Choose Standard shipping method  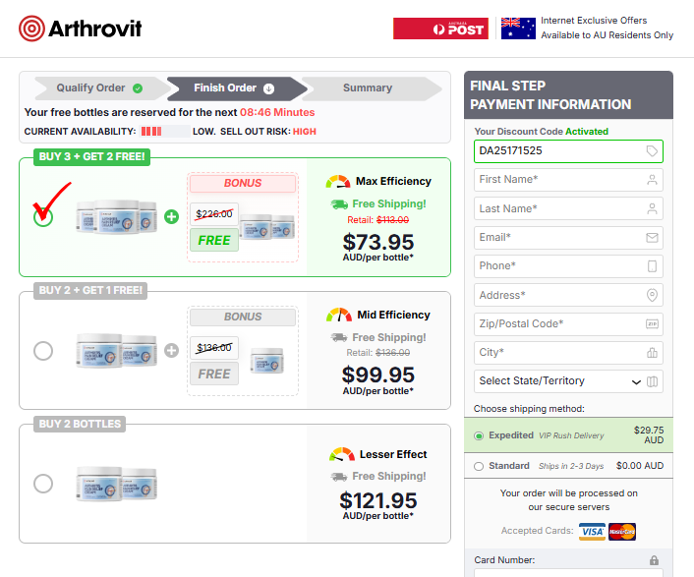point(479,466)
